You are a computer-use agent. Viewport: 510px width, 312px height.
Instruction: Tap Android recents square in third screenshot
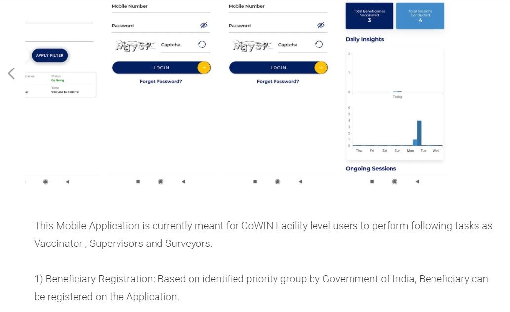[255, 181]
